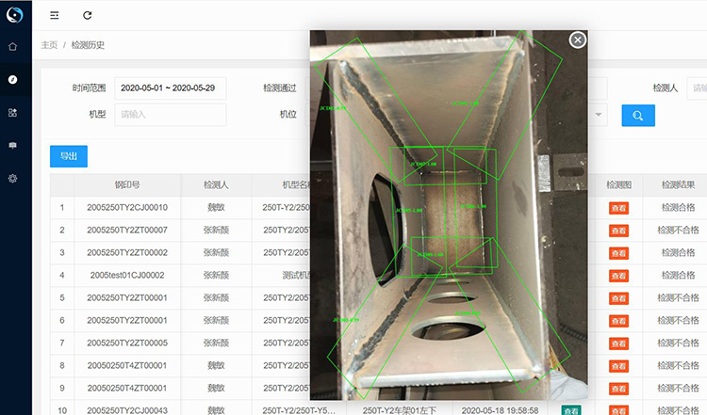Open the board sidebar icon
Screen dimensions: 707x415
(x=12, y=145)
